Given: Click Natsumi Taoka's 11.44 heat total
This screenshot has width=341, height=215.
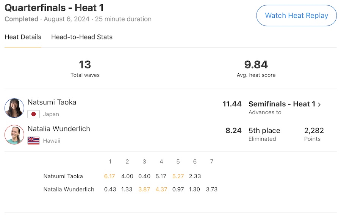Looking at the screenshot, I should [232, 104].
